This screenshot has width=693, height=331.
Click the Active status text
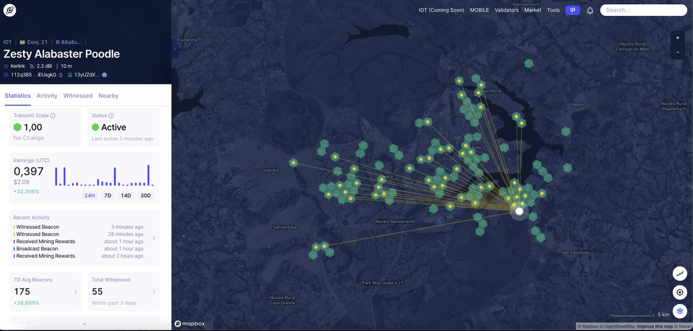click(114, 127)
